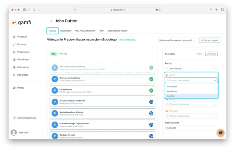
Task: Click the 14% progress indicator badge
Action: [x=54, y=54]
